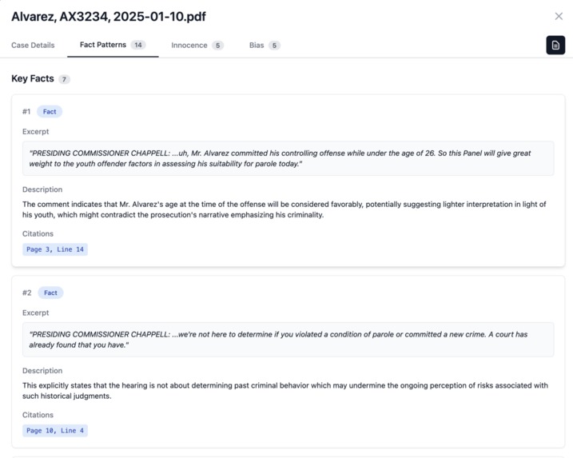Go to the Bias tab
The height and width of the screenshot is (458, 573).
(265, 46)
